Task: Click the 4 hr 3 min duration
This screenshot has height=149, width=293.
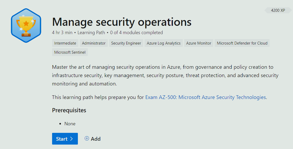Action: [62, 33]
